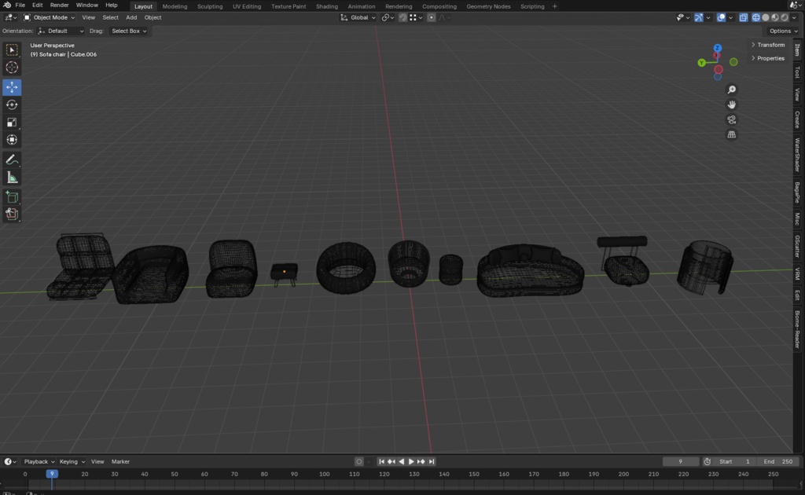805x495 pixels.
Task: Click the current frame field showing 9
Action: (681, 462)
